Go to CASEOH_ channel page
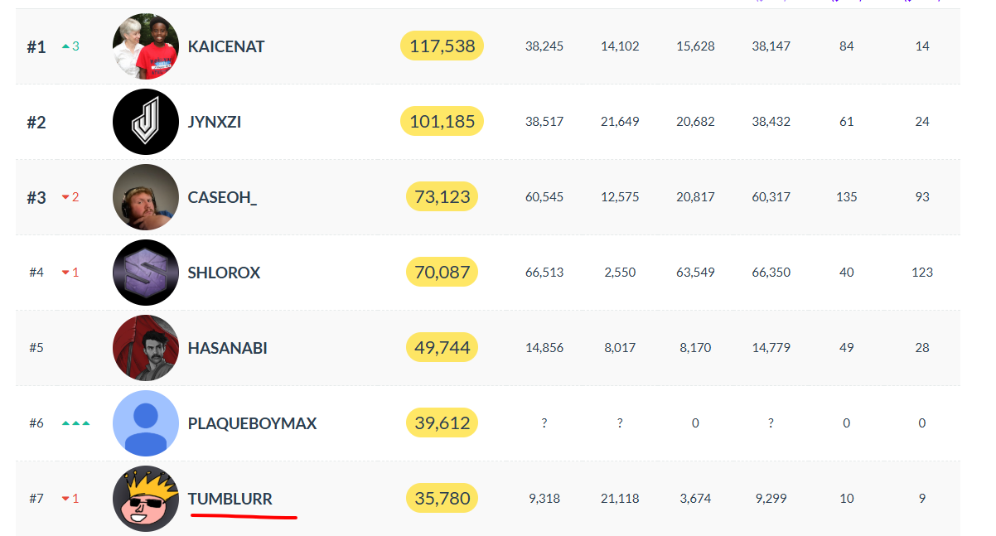Image resolution: width=996 pixels, height=536 pixels. pos(222,197)
